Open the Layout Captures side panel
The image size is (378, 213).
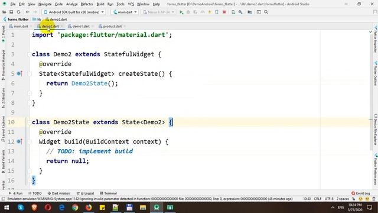point(3,129)
